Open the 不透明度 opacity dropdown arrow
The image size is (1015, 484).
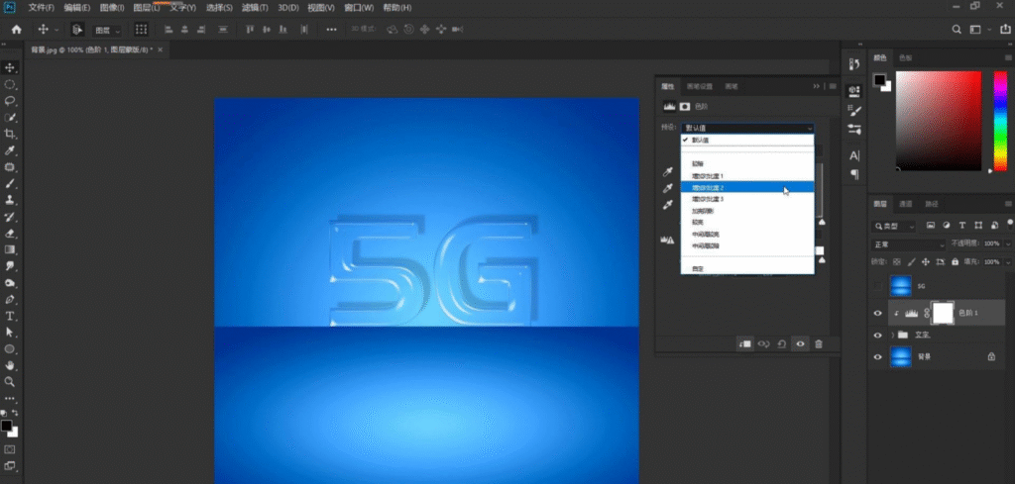(x=1008, y=244)
